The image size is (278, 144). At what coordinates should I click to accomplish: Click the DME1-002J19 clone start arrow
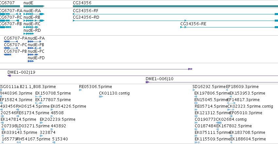point(9,76)
